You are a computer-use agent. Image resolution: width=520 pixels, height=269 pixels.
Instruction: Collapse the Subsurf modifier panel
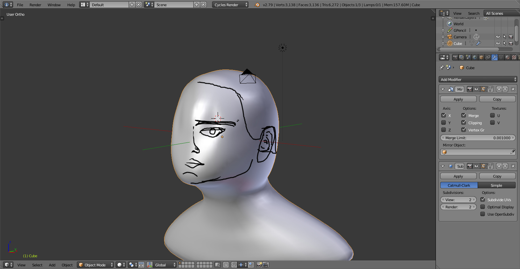point(443,166)
